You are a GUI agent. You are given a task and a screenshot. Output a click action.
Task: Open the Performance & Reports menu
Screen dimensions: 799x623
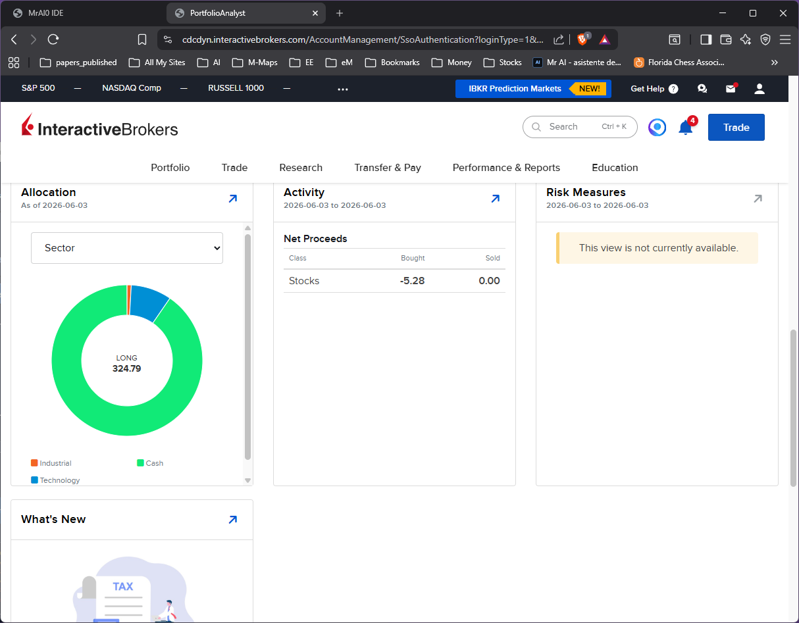click(506, 168)
